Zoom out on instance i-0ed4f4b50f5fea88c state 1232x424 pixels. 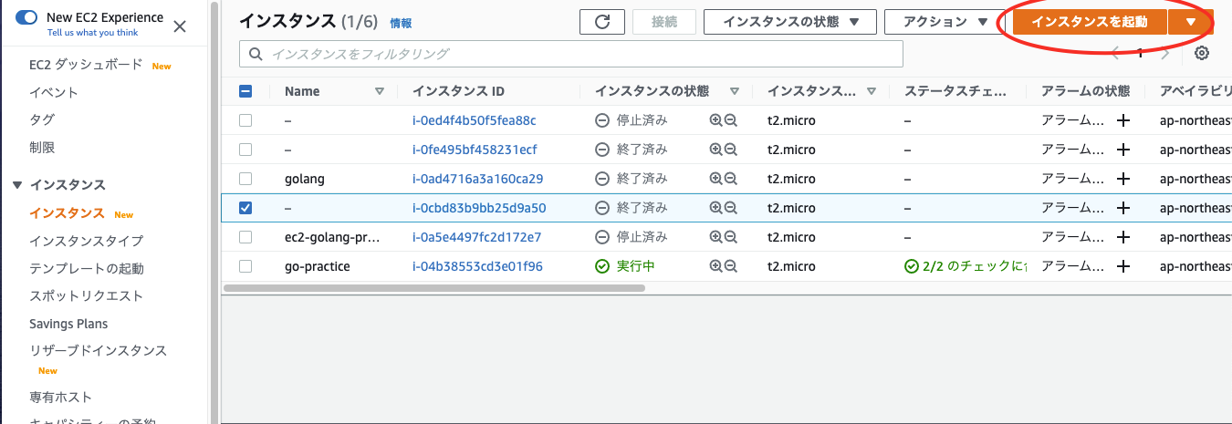point(730,120)
